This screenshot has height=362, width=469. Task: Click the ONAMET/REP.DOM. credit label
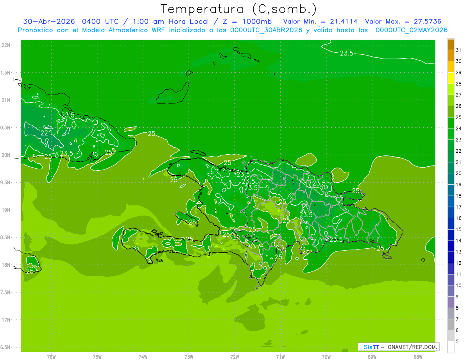[413, 347]
